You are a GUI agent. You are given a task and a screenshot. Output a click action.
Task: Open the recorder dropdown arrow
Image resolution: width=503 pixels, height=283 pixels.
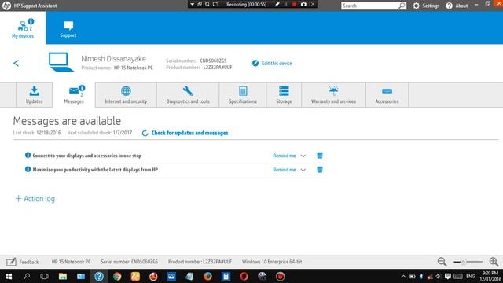[x=192, y=4]
